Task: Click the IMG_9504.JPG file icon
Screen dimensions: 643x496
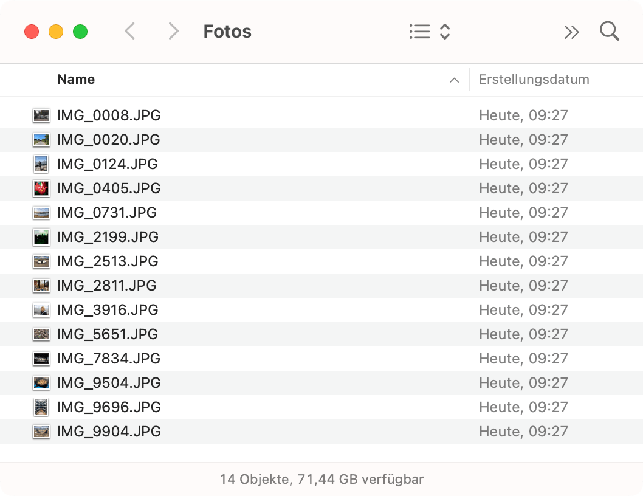Action: (x=41, y=383)
